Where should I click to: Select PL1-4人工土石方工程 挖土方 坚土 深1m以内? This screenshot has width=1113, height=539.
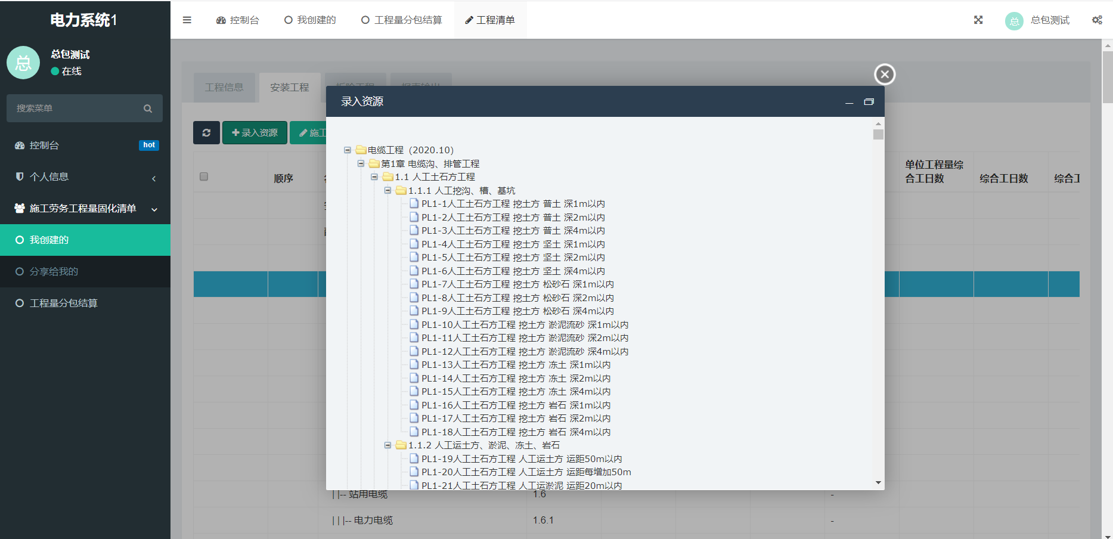[x=513, y=244]
